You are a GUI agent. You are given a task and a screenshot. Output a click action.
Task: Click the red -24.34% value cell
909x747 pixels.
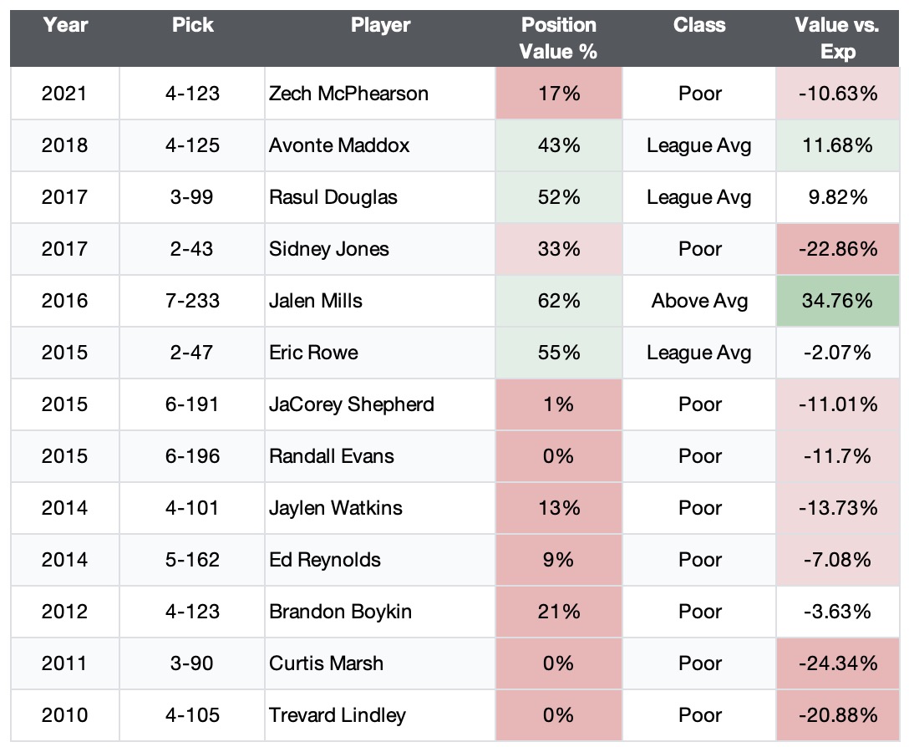pos(837,663)
